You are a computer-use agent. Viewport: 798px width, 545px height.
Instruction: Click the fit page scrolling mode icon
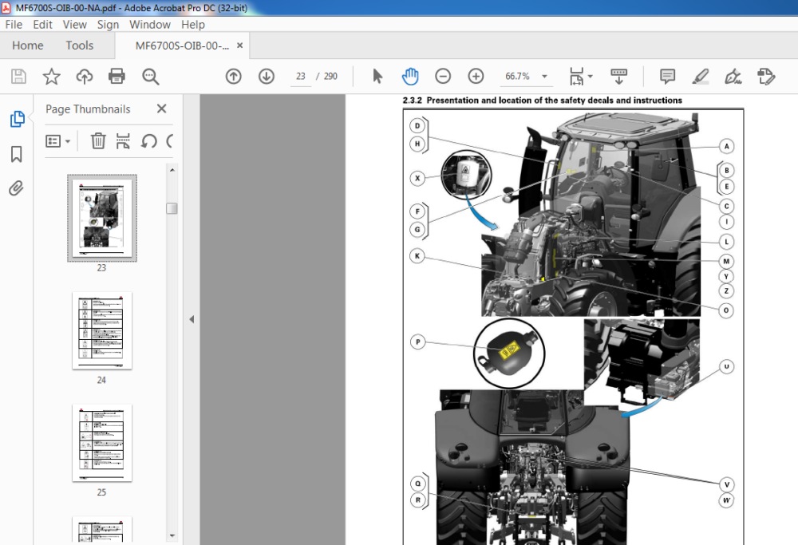577,77
